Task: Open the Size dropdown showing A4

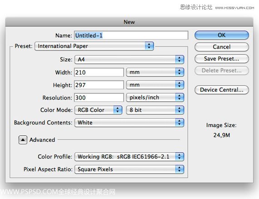Action: tap(129, 60)
